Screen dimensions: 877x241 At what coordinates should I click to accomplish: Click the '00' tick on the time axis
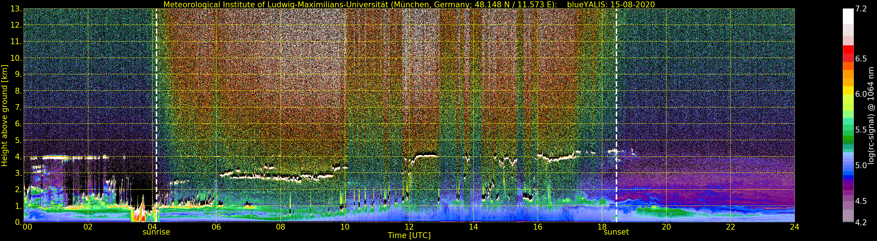[x=27, y=227]
